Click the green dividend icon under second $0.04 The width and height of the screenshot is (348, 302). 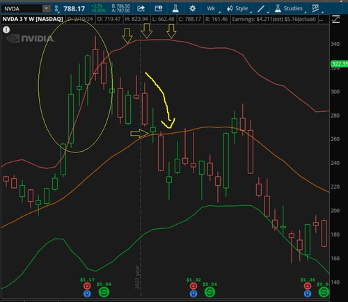(x=209, y=292)
